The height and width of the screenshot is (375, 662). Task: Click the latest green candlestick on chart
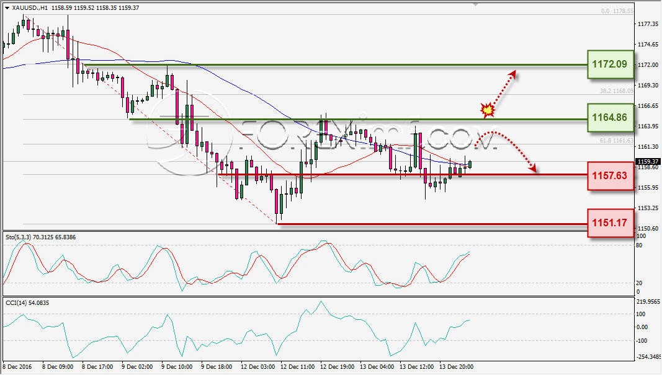[x=470, y=164]
